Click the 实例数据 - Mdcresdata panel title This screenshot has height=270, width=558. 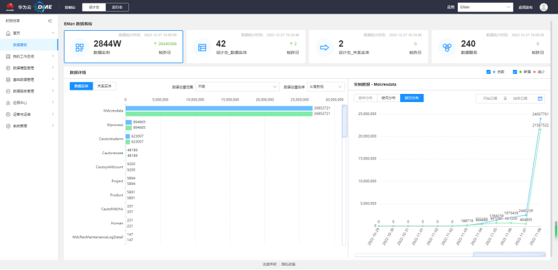pos(375,84)
